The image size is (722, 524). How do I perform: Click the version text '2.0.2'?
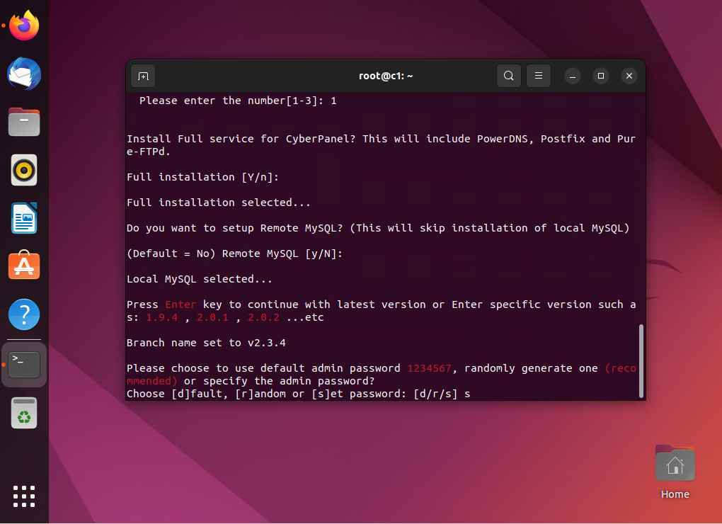[263, 317]
